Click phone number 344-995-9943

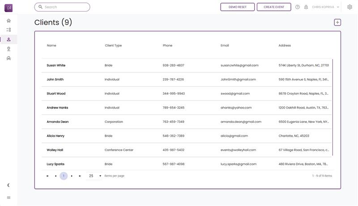174,94
